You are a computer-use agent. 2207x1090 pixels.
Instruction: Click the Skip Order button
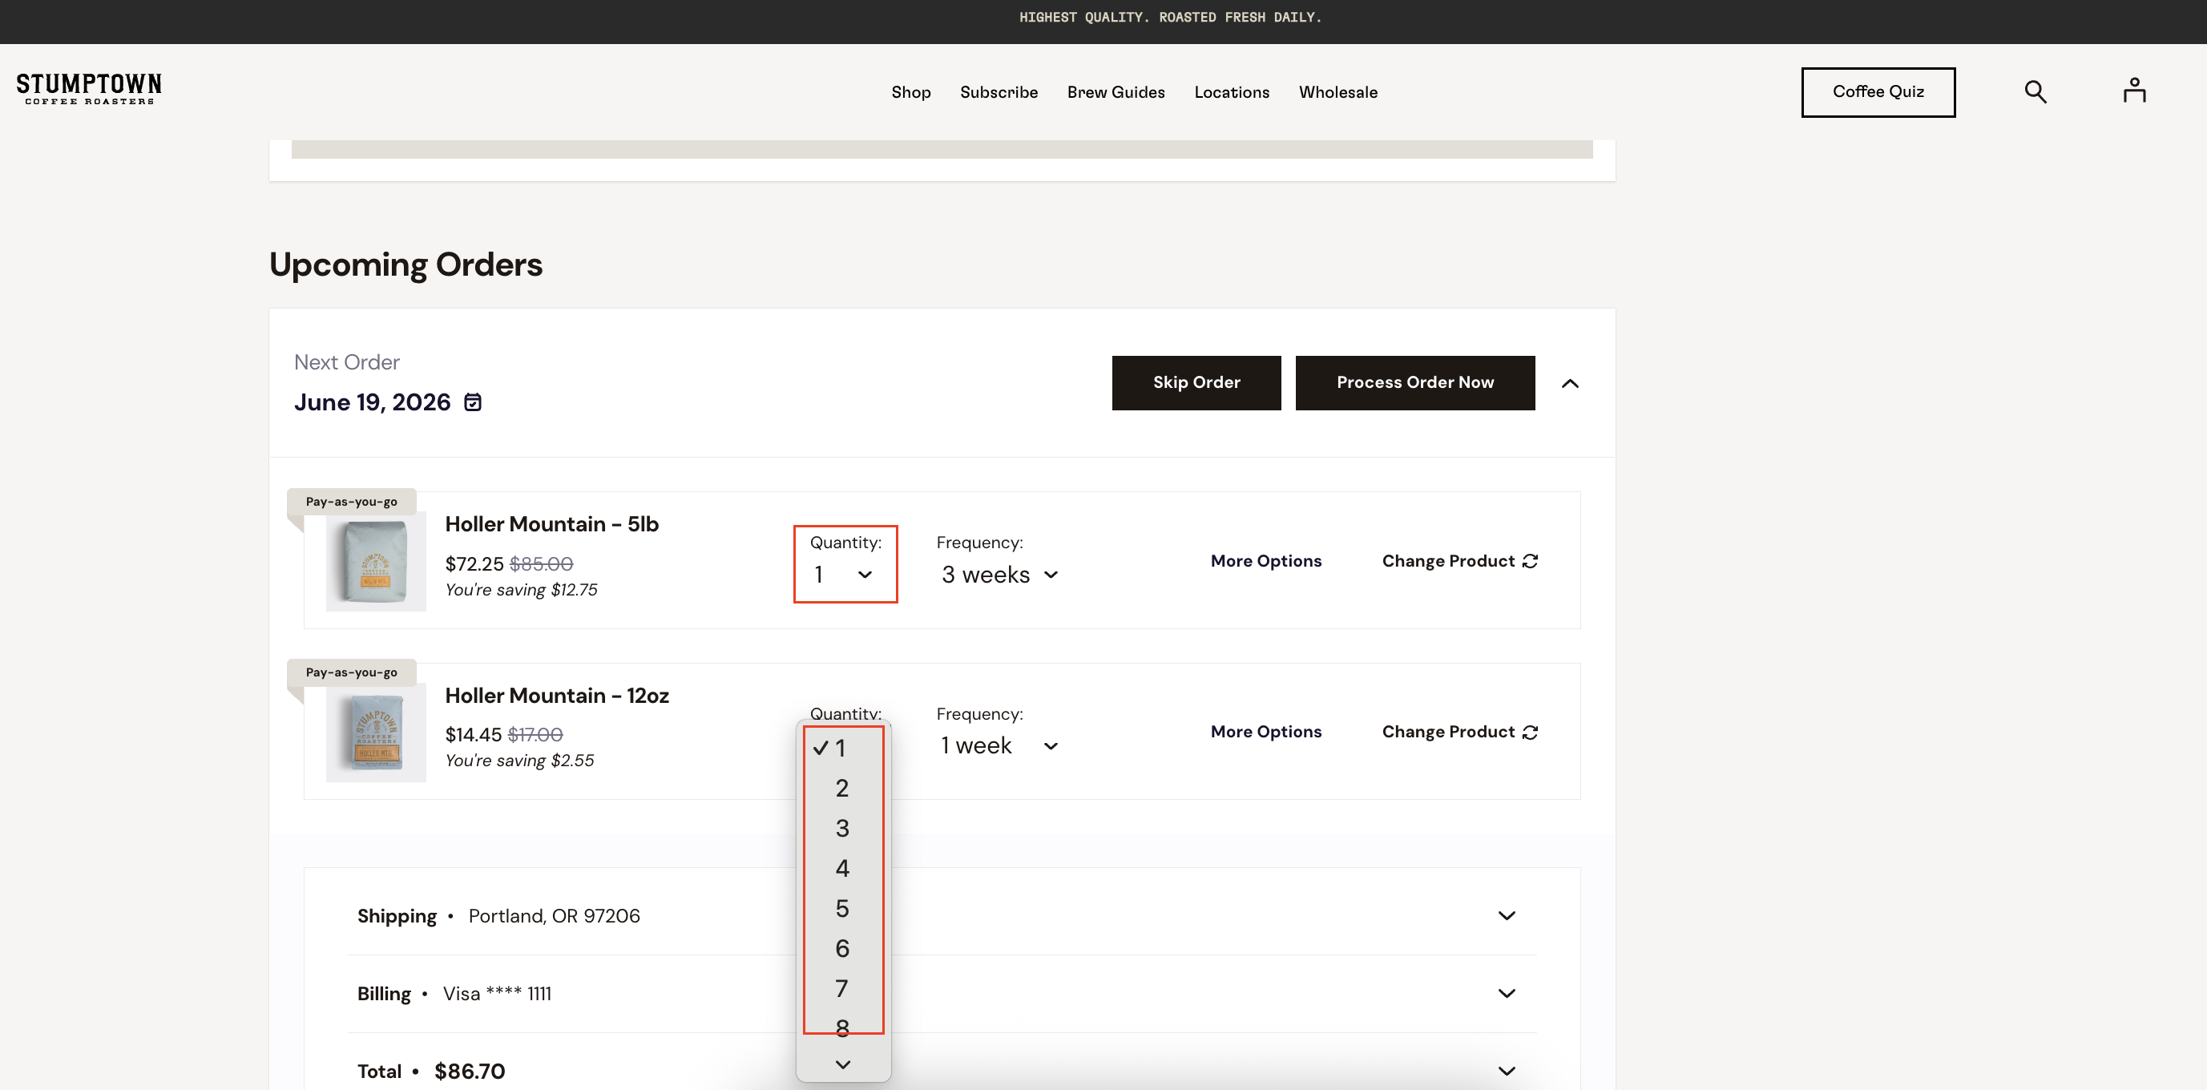(1196, 382)
